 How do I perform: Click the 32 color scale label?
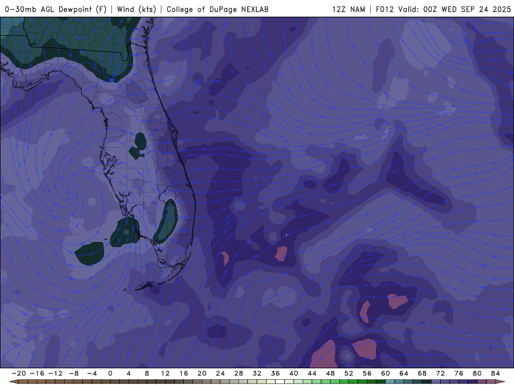click(x=257, y=373)
